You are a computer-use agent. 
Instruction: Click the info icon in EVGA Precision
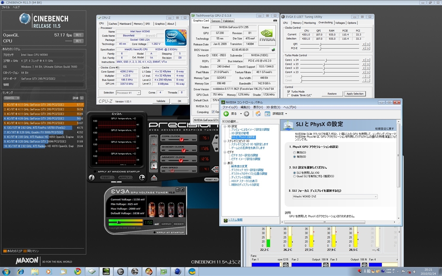click(x=92, y=177)
